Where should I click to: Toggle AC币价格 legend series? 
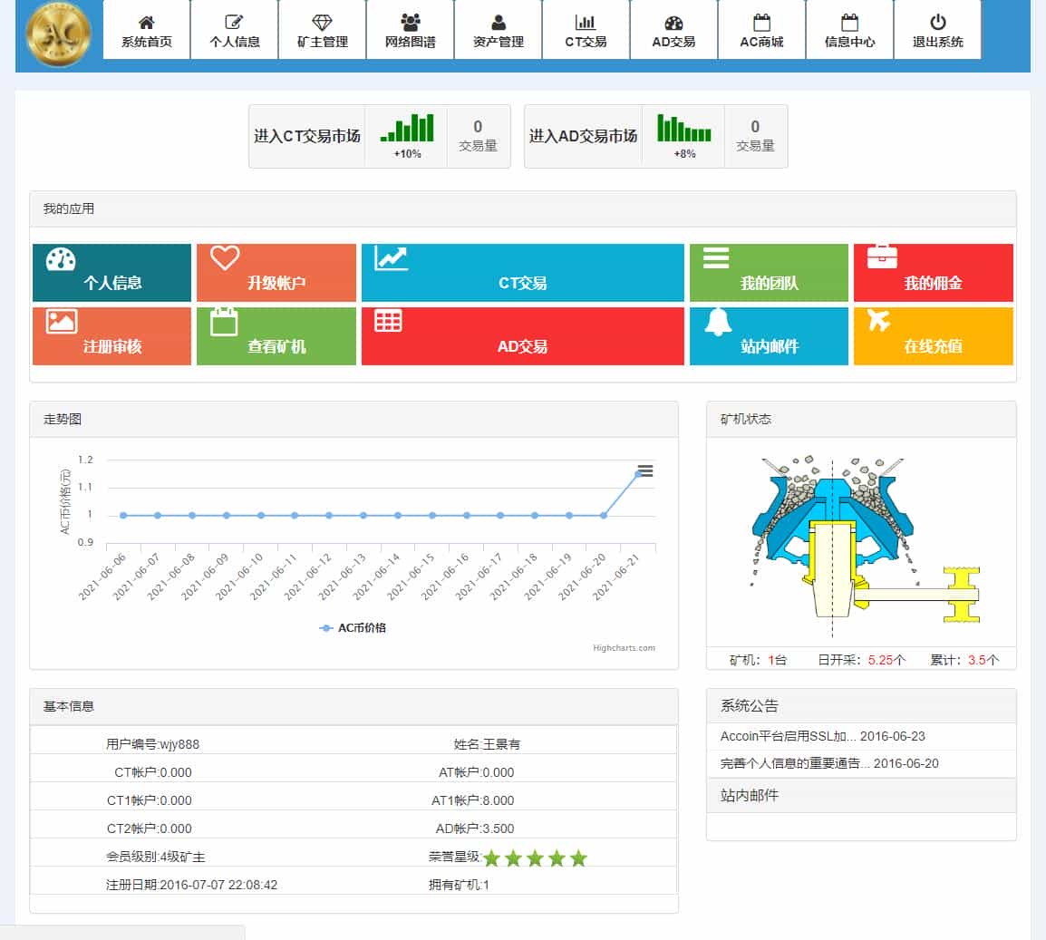353,628
